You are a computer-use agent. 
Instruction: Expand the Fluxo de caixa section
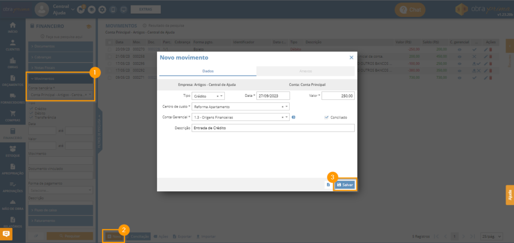(61, 210)
